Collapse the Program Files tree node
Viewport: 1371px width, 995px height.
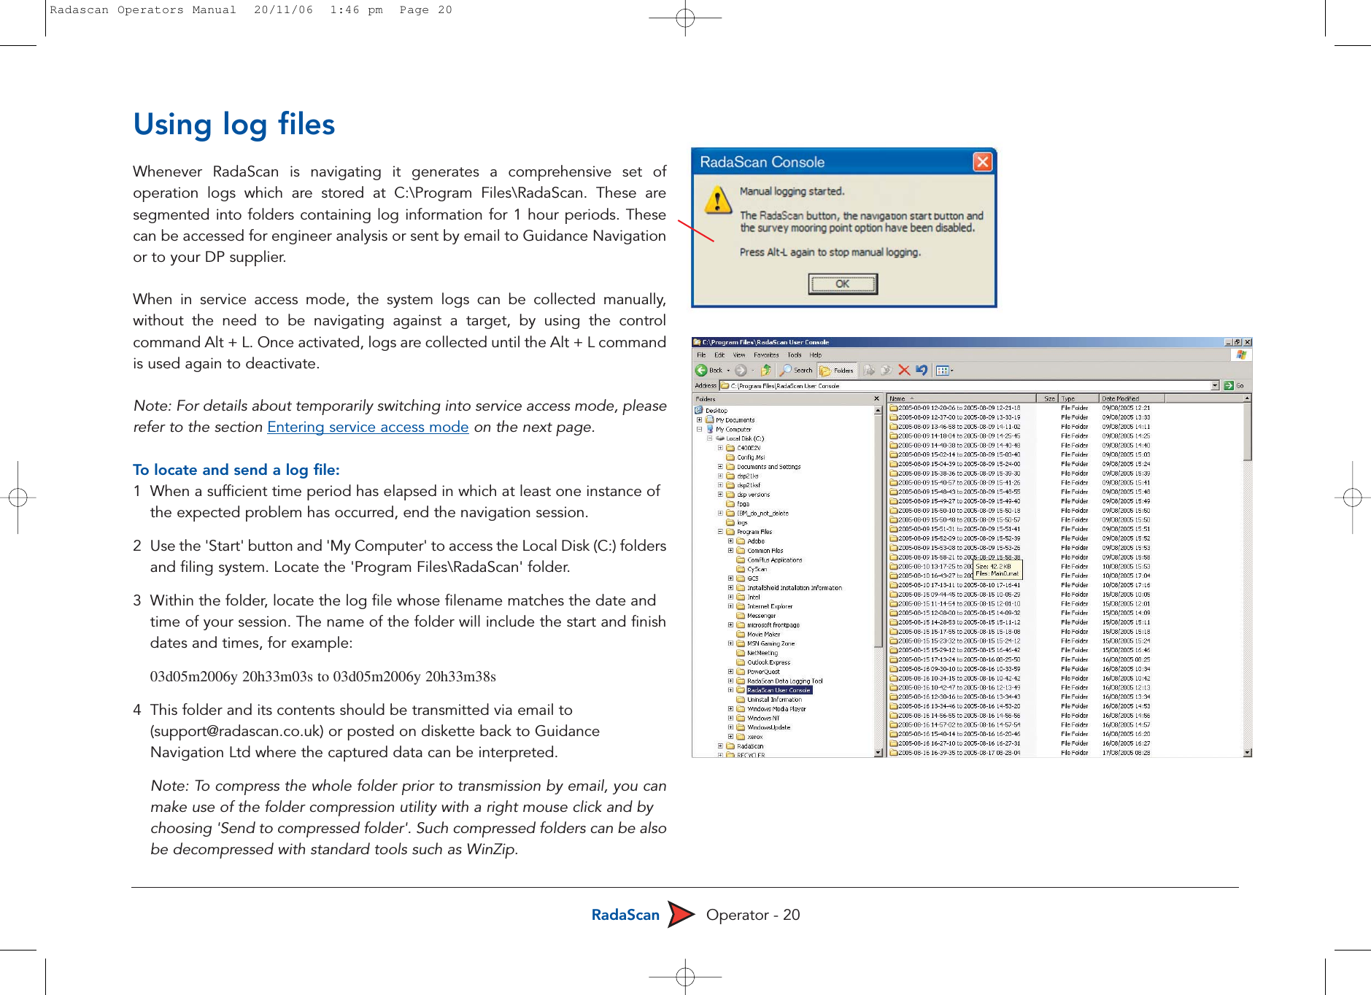point(720,532)
